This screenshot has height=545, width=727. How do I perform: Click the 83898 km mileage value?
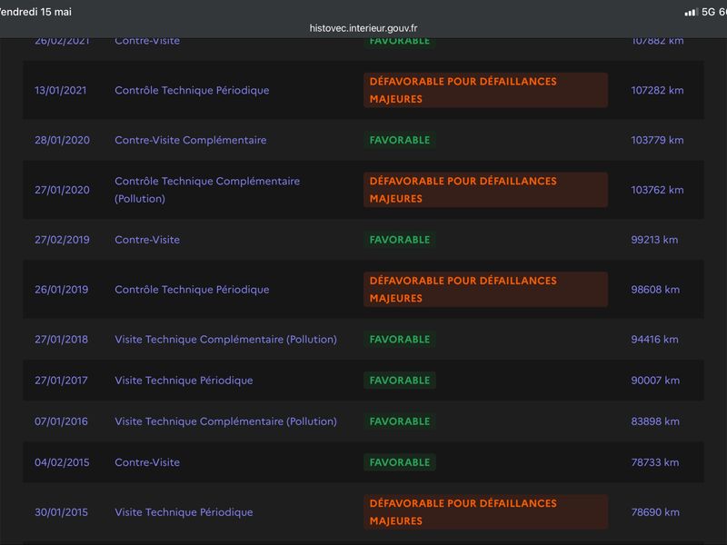pyautogui.click(x=654, y=421)
